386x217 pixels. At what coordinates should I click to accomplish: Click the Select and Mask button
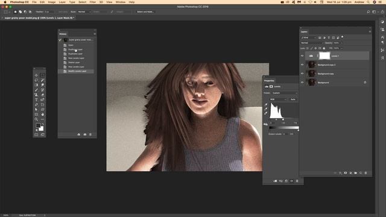pyautogui.click(x=145, y=12)
